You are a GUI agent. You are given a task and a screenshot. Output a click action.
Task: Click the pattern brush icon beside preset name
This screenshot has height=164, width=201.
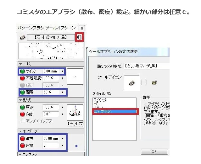coord(22,37)
